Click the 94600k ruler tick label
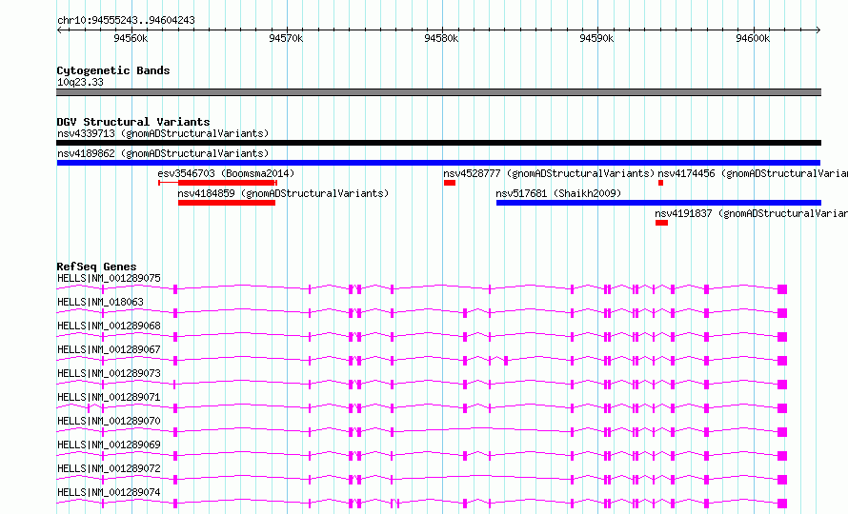 (753, 38)
